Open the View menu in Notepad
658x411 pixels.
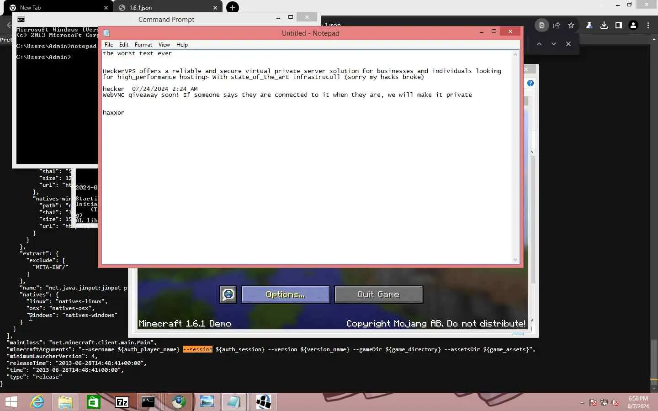[x=164, y=45]
